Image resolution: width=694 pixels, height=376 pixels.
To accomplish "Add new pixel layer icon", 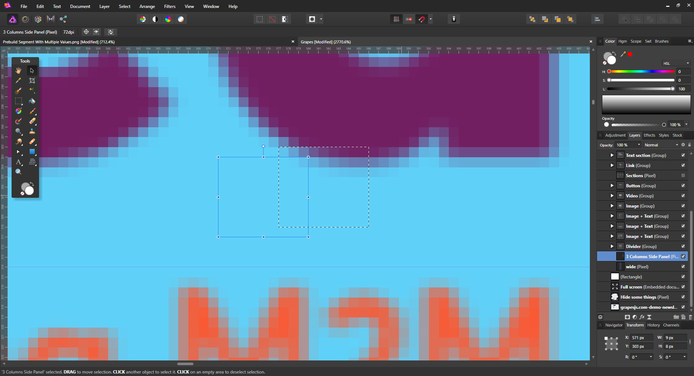I will click(x=683, y=317).
